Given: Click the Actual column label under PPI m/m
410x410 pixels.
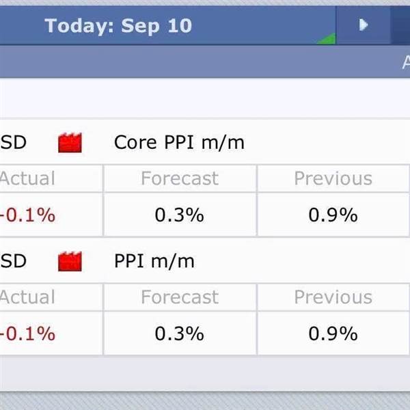Looking at the screenshot, I should pos(27,297).
